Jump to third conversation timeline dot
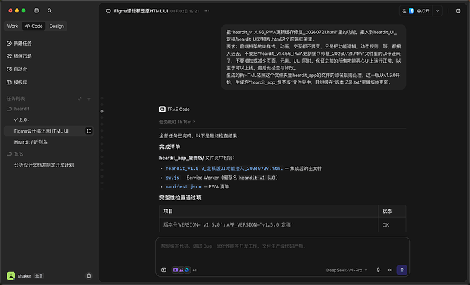Viewport: 470px width, 285px height. click(x=102, y=111)
